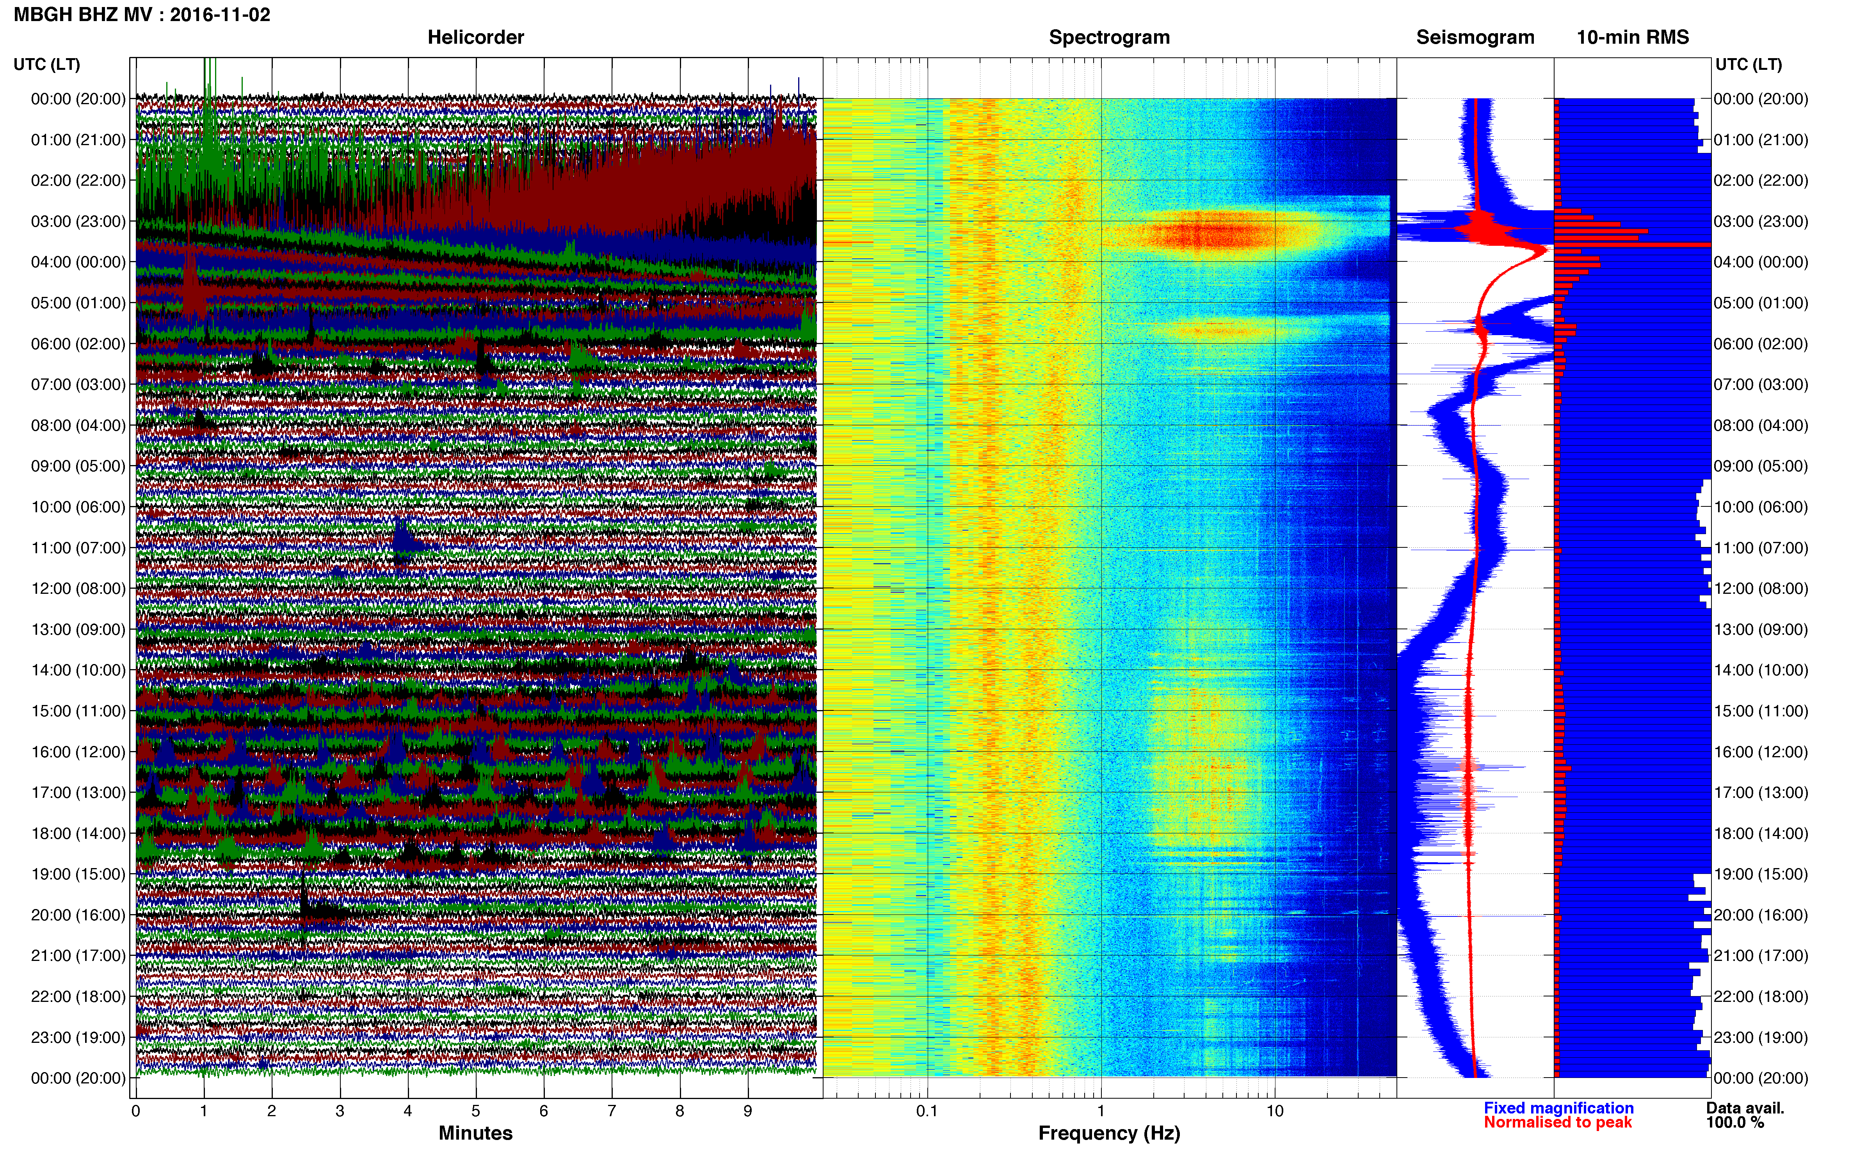This screenshot has height=1156, width=1850.
Task: Click the left 06:00 (02:00) time label
Action: (x=78, y=344)
